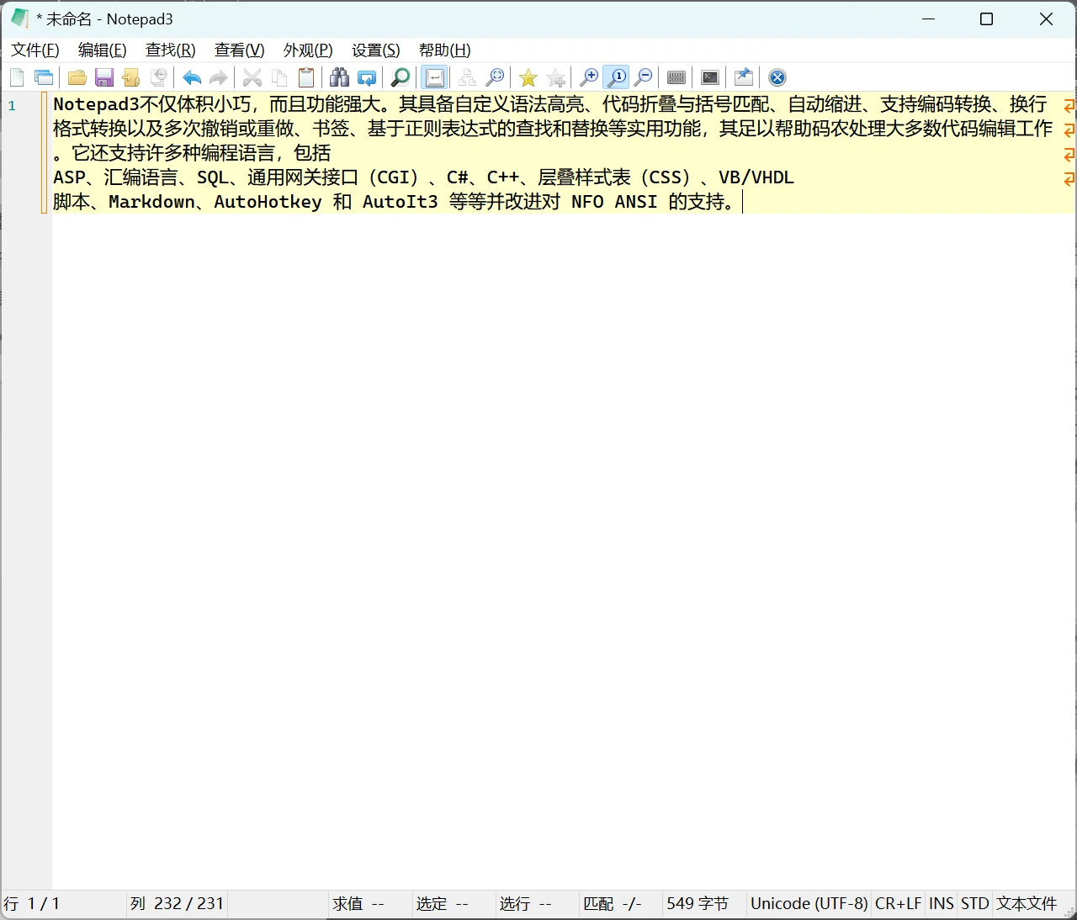The image size is (1077, 920).
Task: Click the 549 字节 status field
Action: coord(704,904)
